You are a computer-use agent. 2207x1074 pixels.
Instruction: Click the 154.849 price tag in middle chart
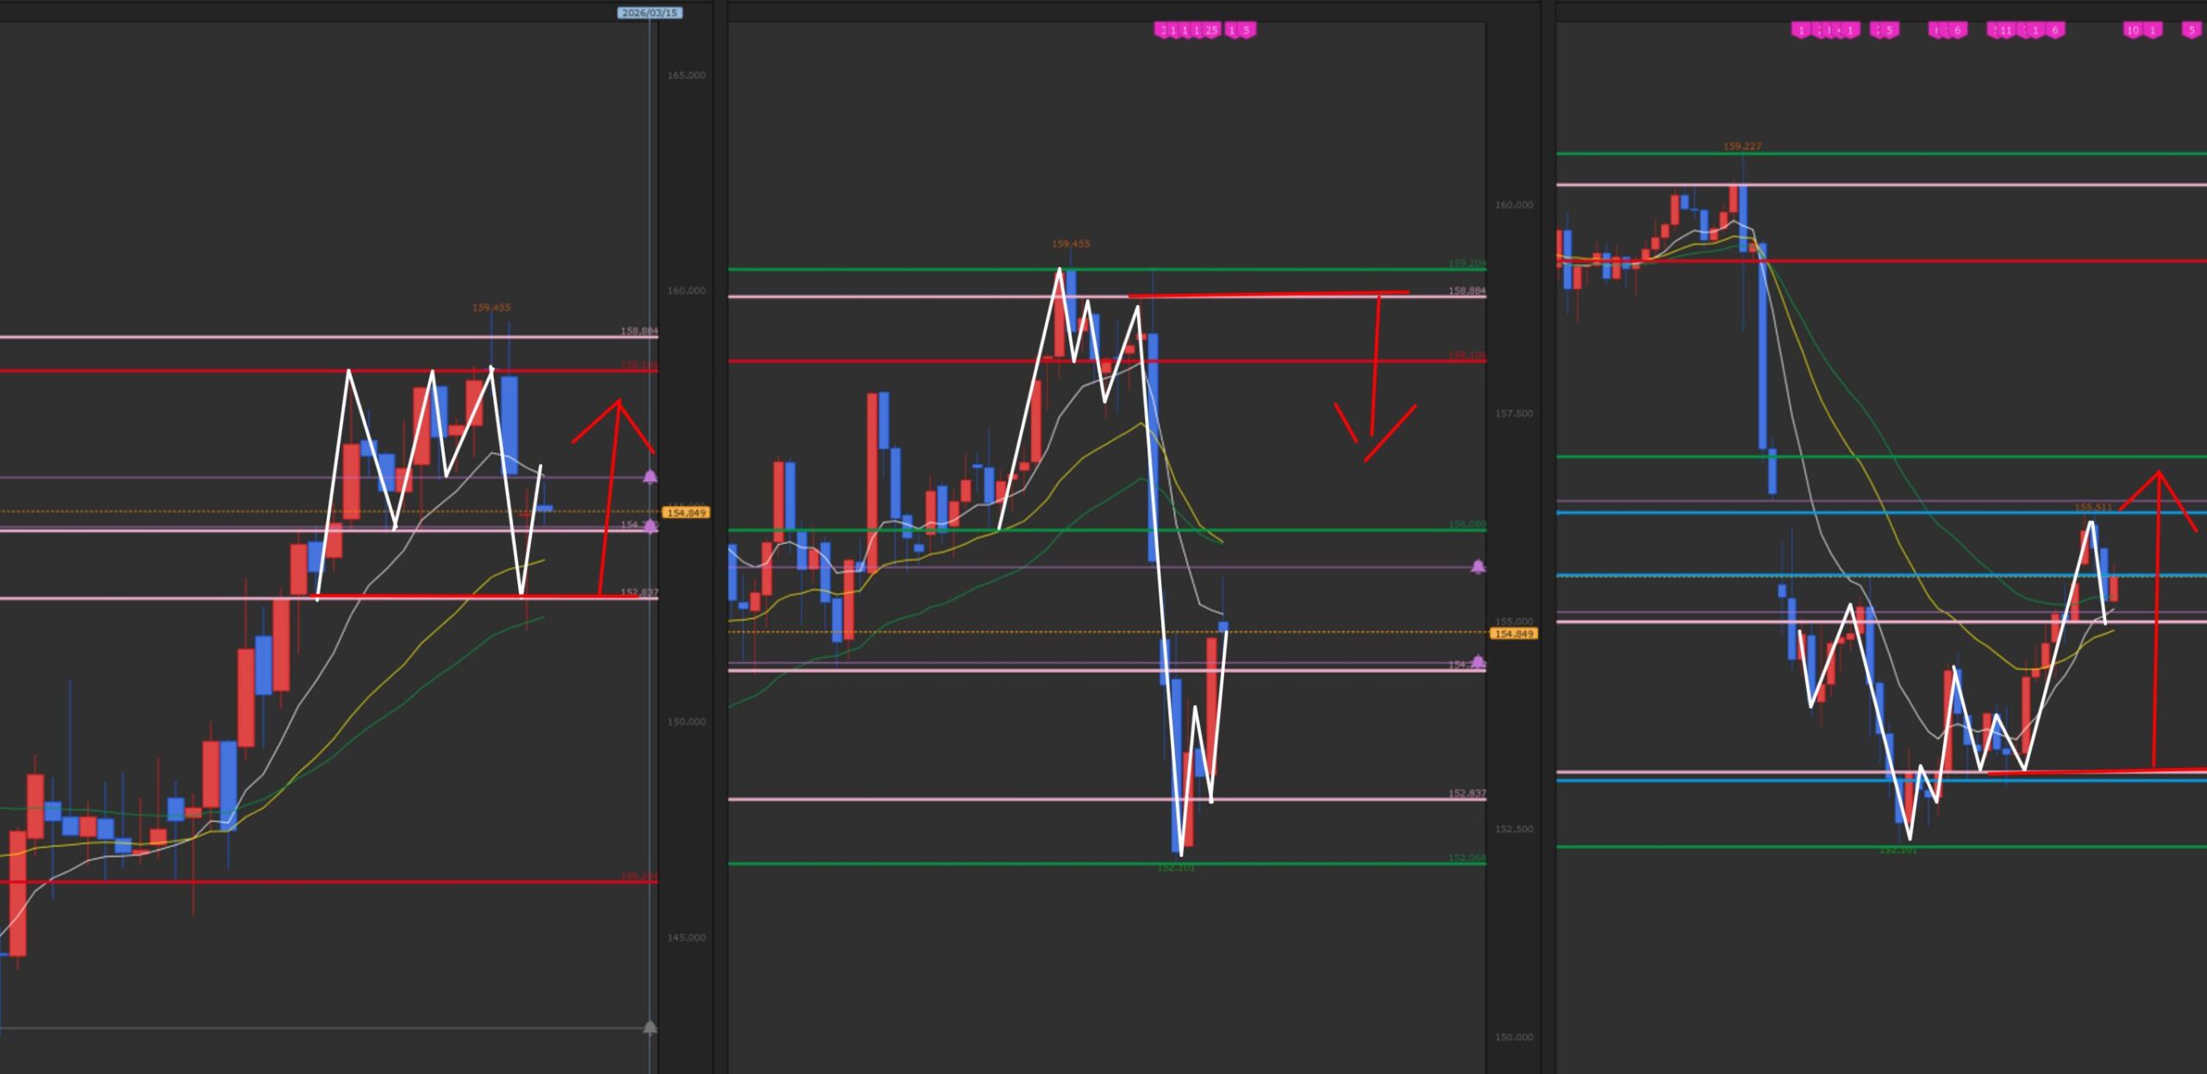tap(1514, 634)
